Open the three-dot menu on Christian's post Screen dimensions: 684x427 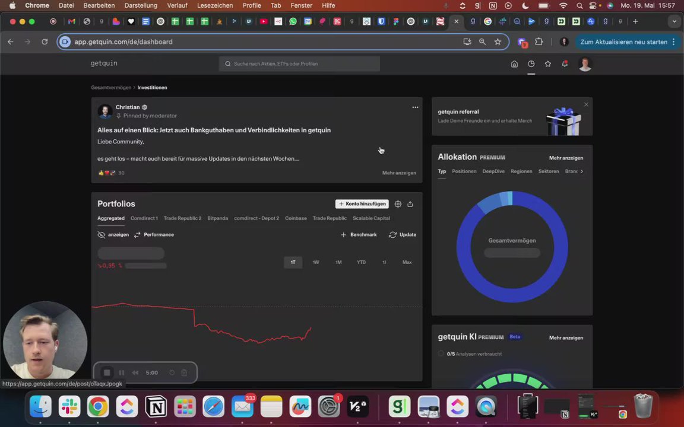click(415, 107)
